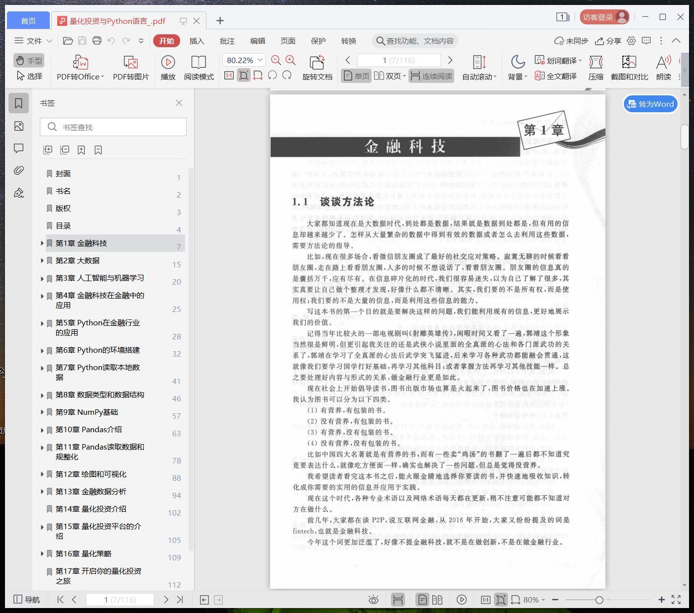The image size is (694, 613).
Task: Click the 访客登录 login button
Action: 604,17
